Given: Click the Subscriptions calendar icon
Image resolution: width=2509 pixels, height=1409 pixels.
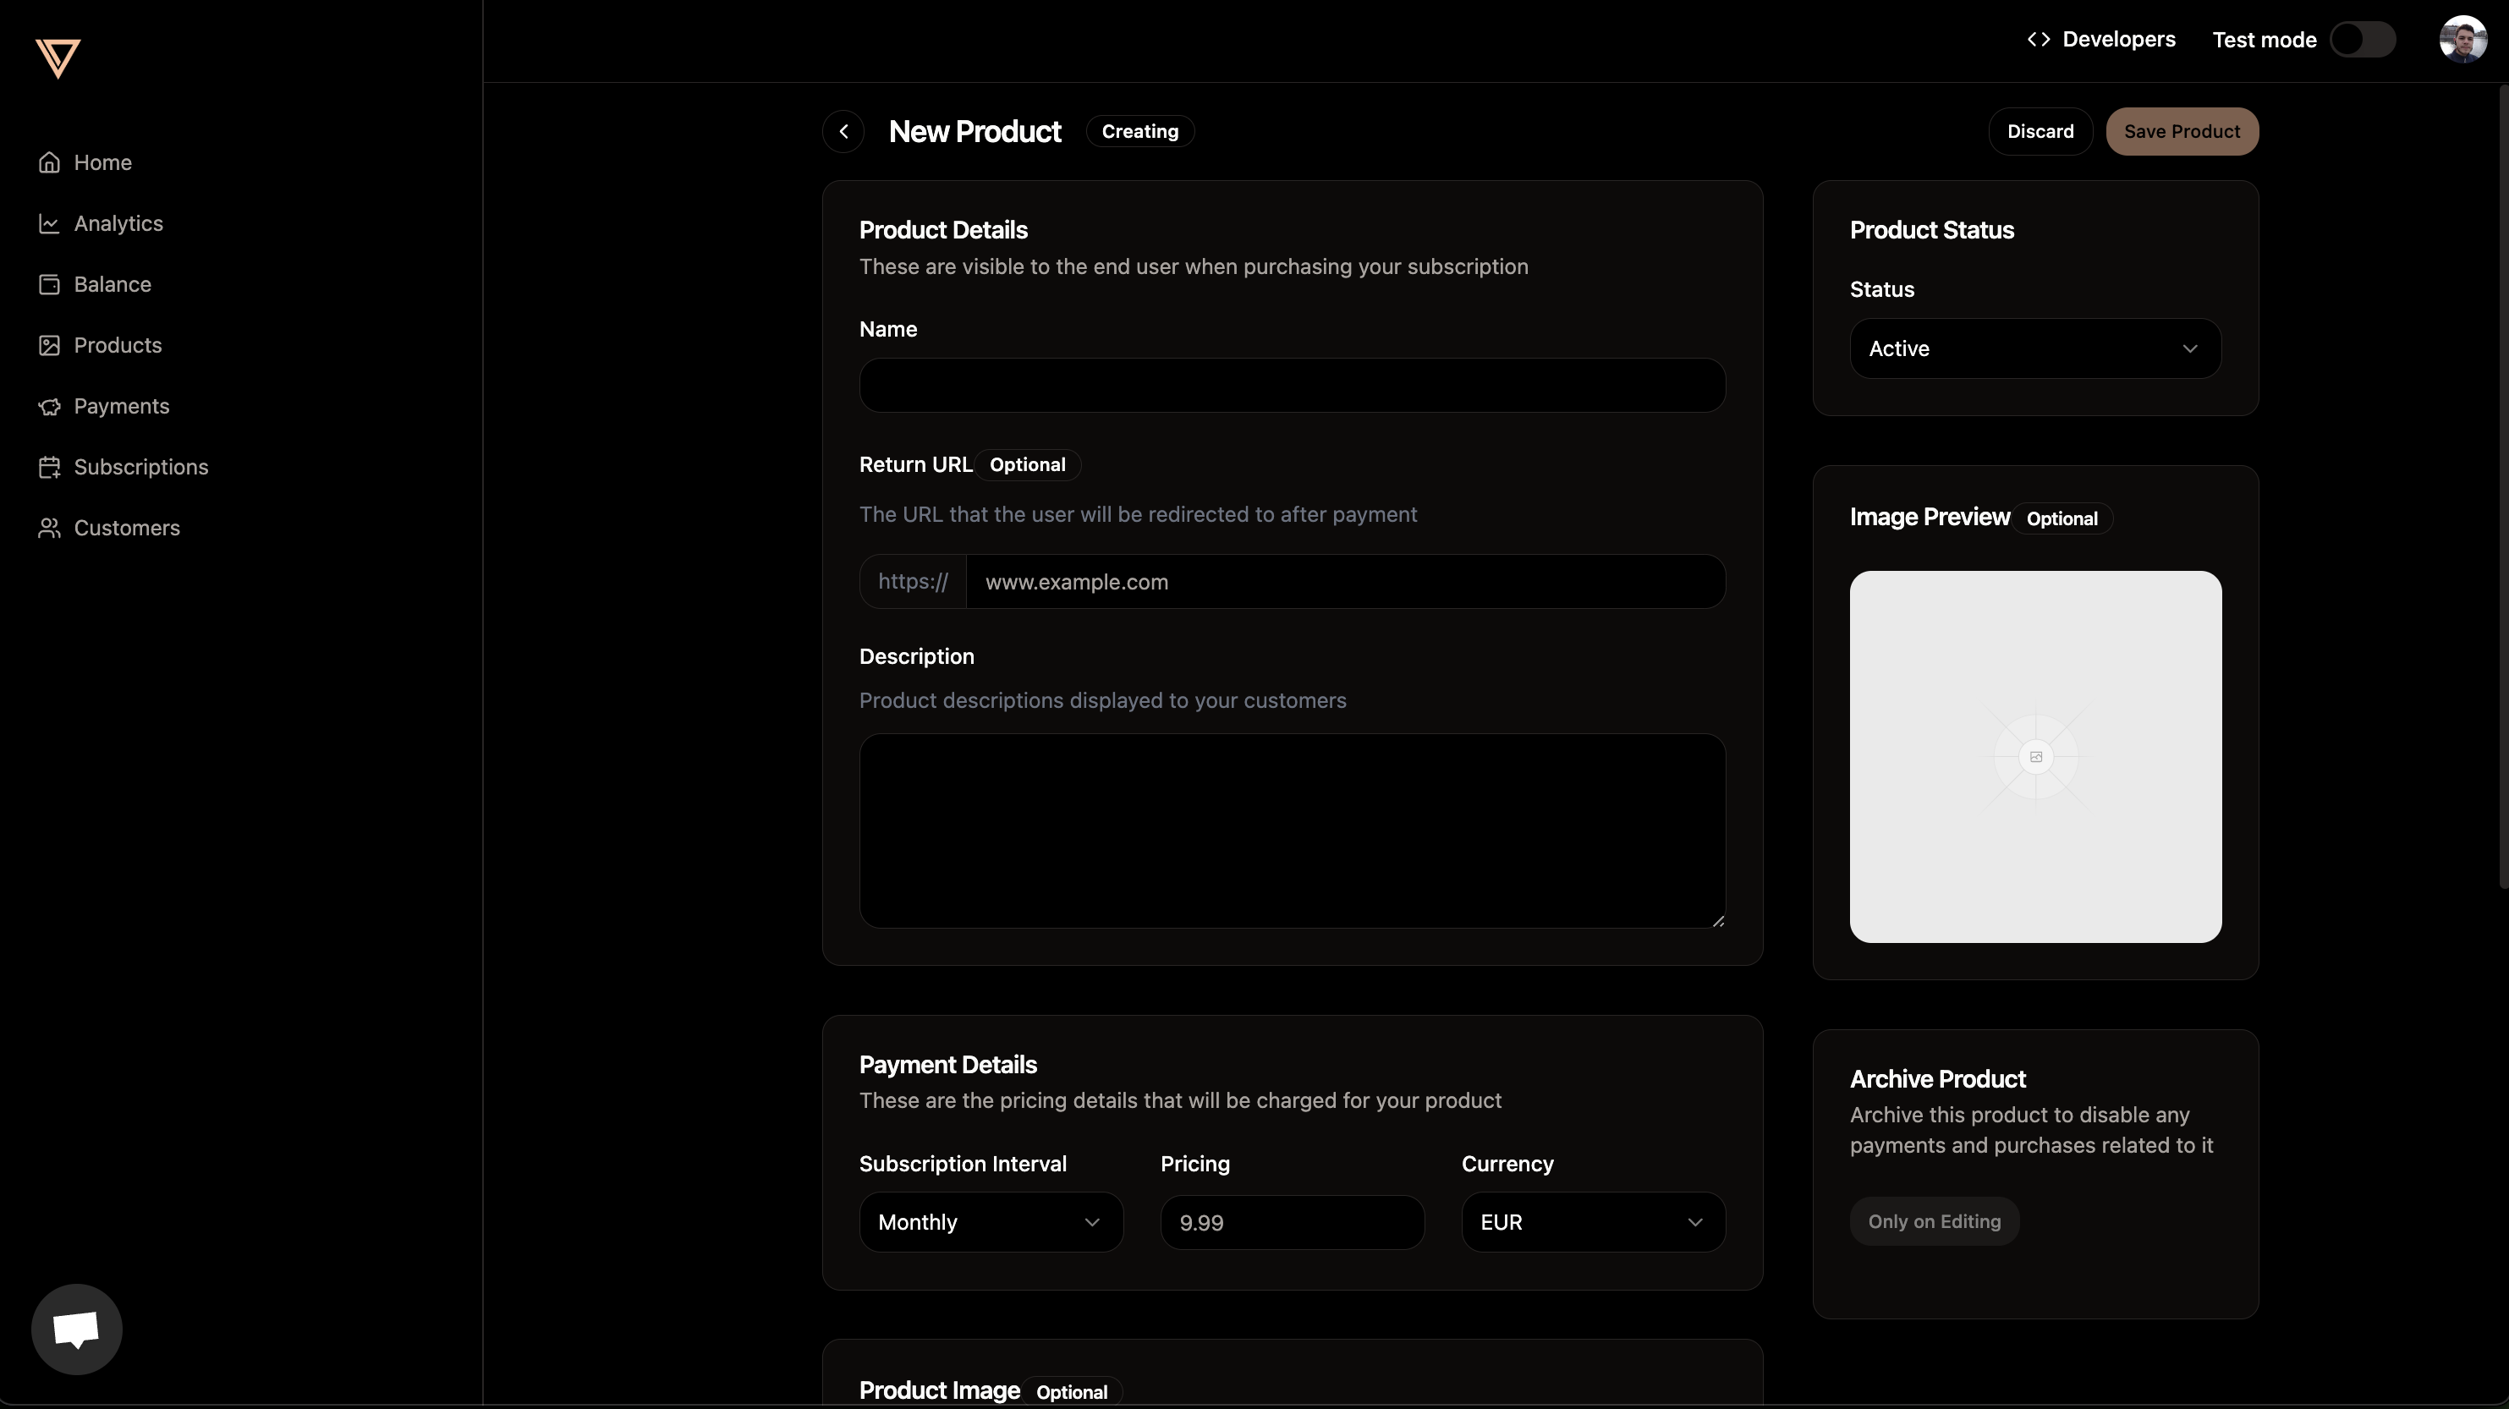Looking at the screenshot, I should pos(49,468).
